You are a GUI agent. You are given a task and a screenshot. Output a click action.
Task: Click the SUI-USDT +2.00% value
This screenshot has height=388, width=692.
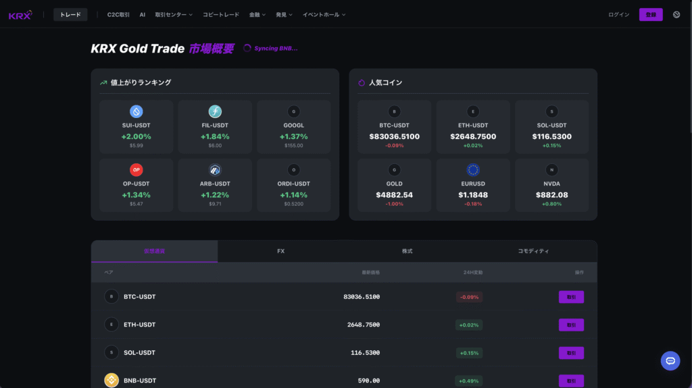[x=136, y=137]
